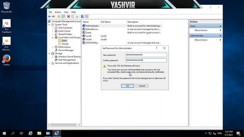Collapse the System Tools node
Image resolution: width=244 pixels, height=137 pixels.
click(49, 24)
